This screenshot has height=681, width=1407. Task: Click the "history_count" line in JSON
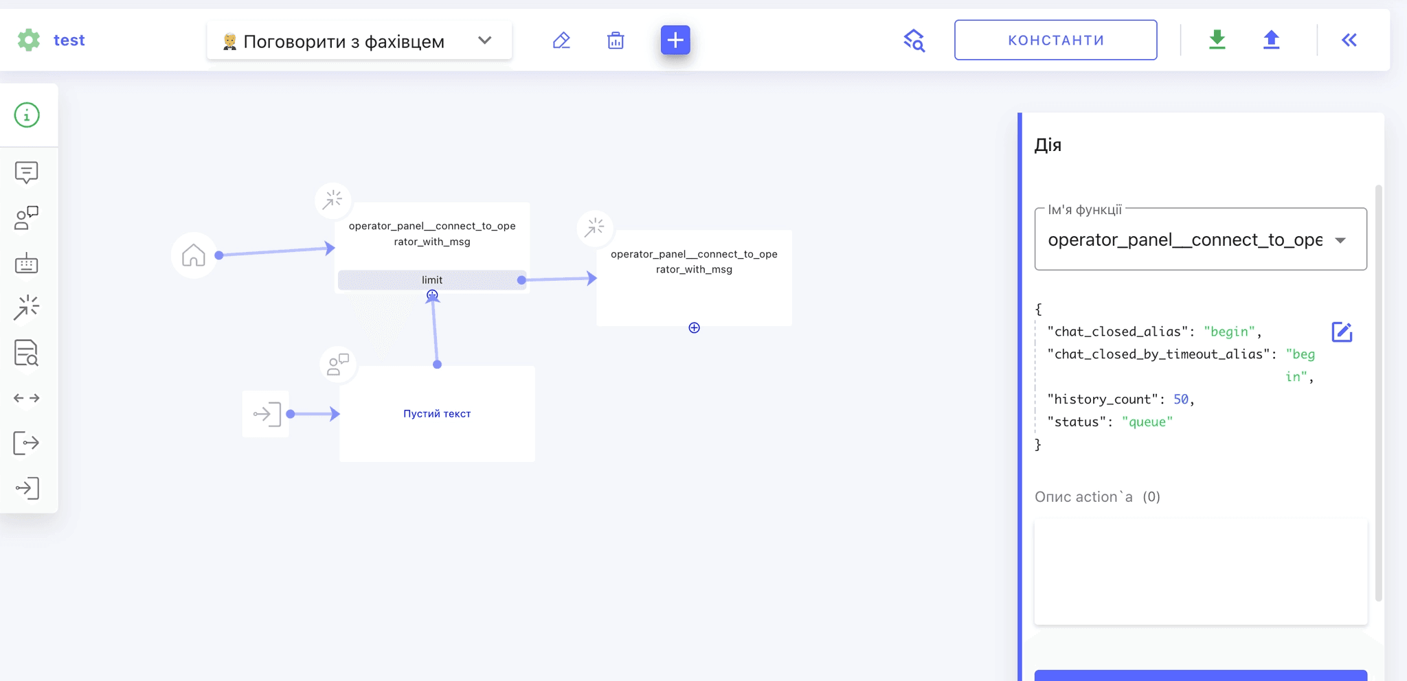coord(1121,400)
